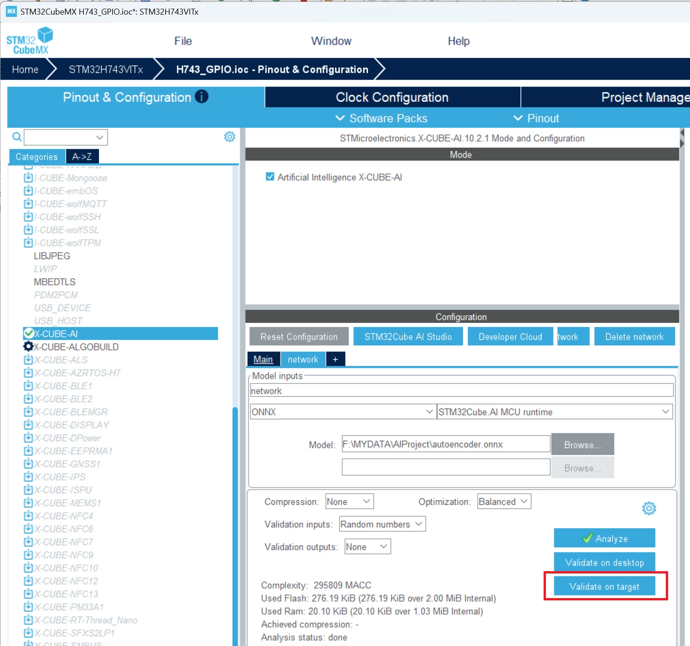This screenshot has width=690, height=646.
Task: Select the Categories tab
Action: pos(37,156)
